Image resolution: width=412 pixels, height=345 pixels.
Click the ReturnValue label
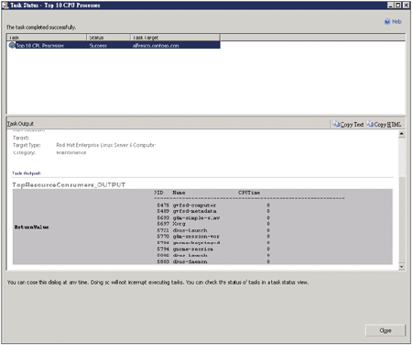[31, 227]
